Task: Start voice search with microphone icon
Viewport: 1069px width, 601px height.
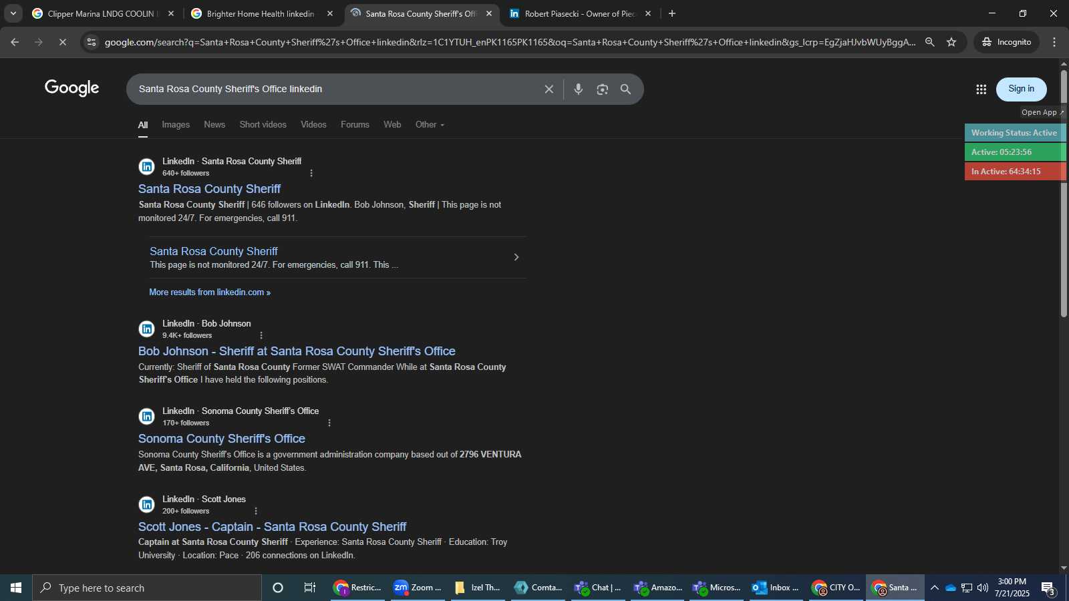Action: (x=579, y=89)
